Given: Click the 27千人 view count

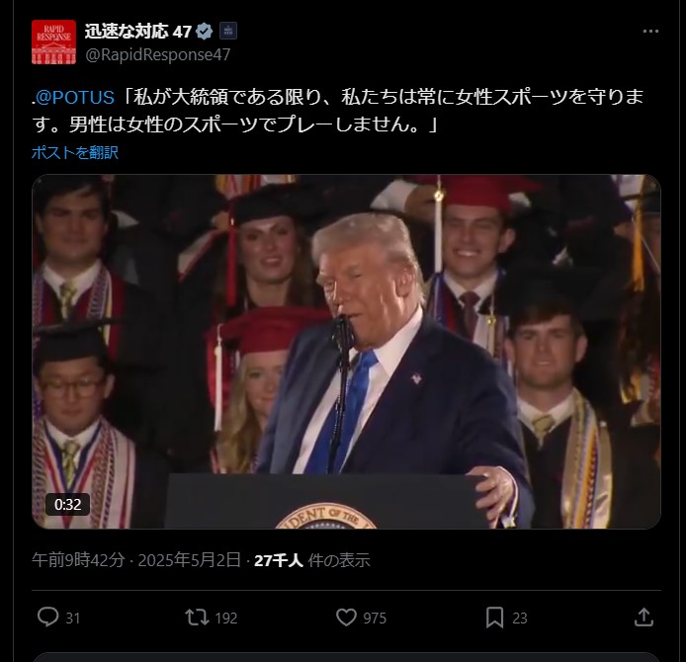Looking at the screenshot, I should 279,560.
